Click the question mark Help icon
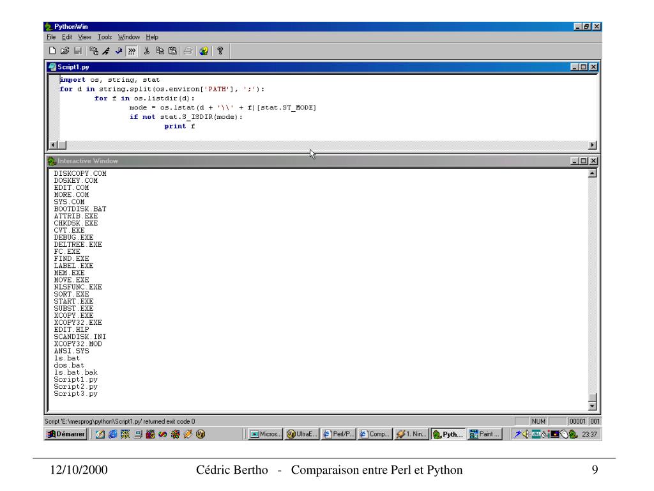Screen dimensions: 654x491 coord(220,51)
